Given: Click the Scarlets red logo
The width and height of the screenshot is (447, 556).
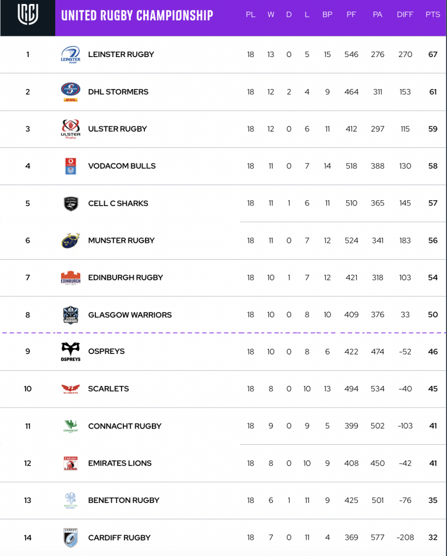Looking at the screenshot, I should [x=70, y=389].
